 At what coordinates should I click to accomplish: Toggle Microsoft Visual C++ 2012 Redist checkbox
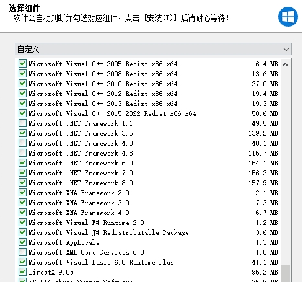[22, 94]
